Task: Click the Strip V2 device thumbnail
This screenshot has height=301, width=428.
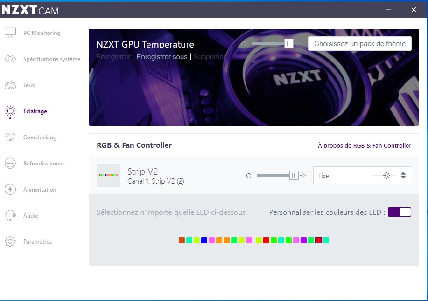Action: click(108, 175)
